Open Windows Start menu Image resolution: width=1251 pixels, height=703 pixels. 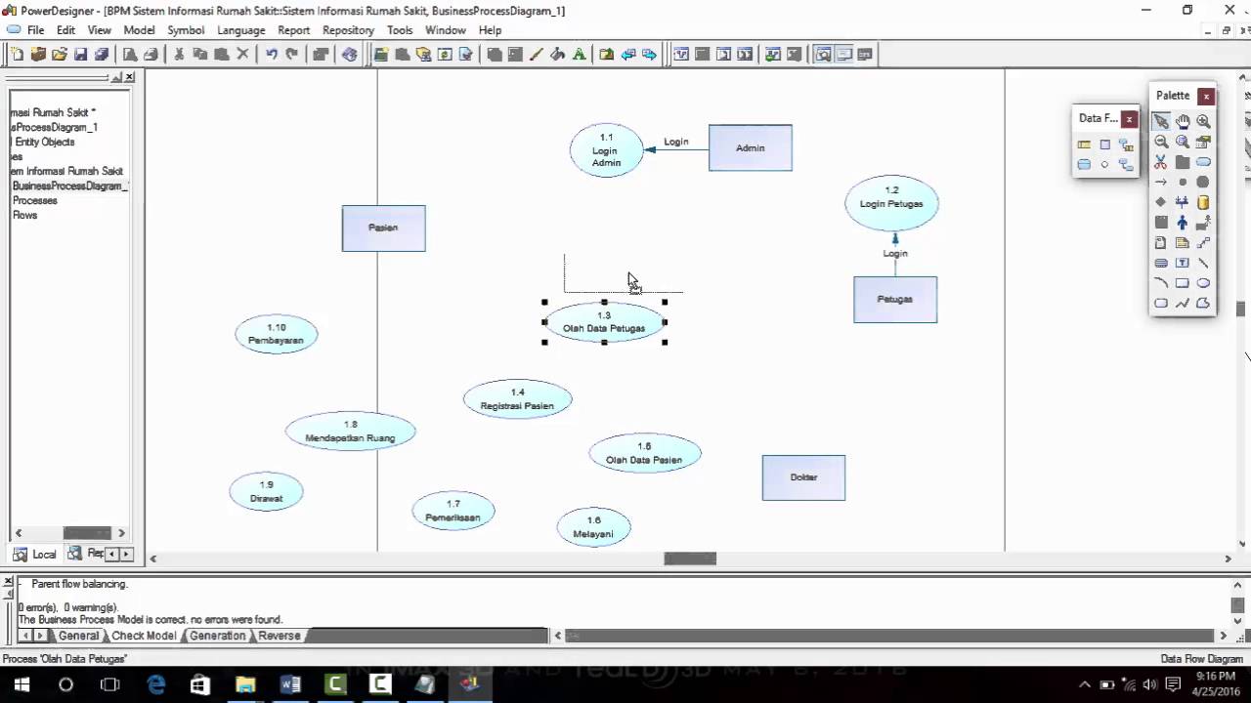[x=21, y=684]
